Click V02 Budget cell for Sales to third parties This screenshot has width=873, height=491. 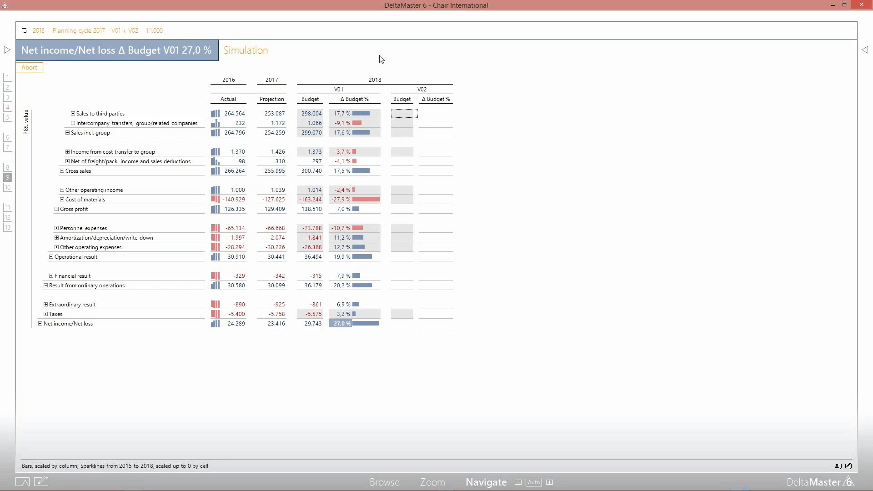pos(404,114)
